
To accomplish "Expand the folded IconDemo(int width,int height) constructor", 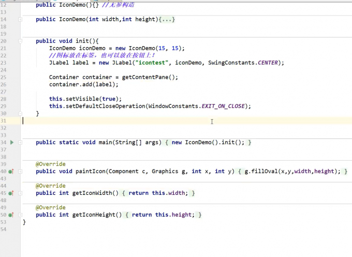I will (21, 19).
